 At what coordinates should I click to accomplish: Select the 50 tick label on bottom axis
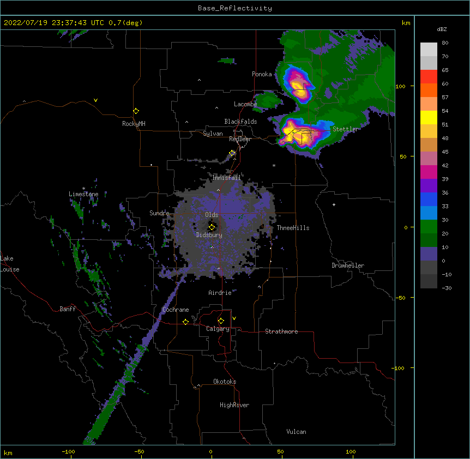280,452
